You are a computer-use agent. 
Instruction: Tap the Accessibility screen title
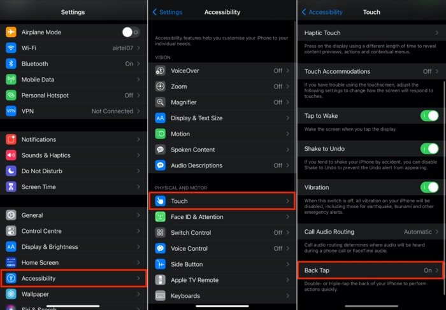pos(222,12)
